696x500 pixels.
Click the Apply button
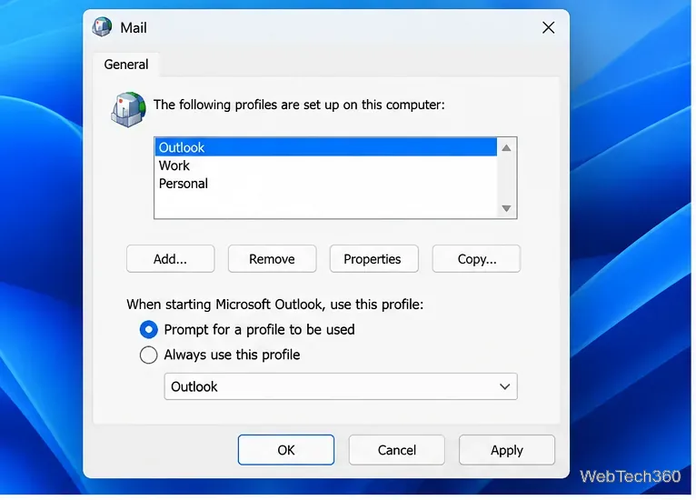[x=506, y=450]
